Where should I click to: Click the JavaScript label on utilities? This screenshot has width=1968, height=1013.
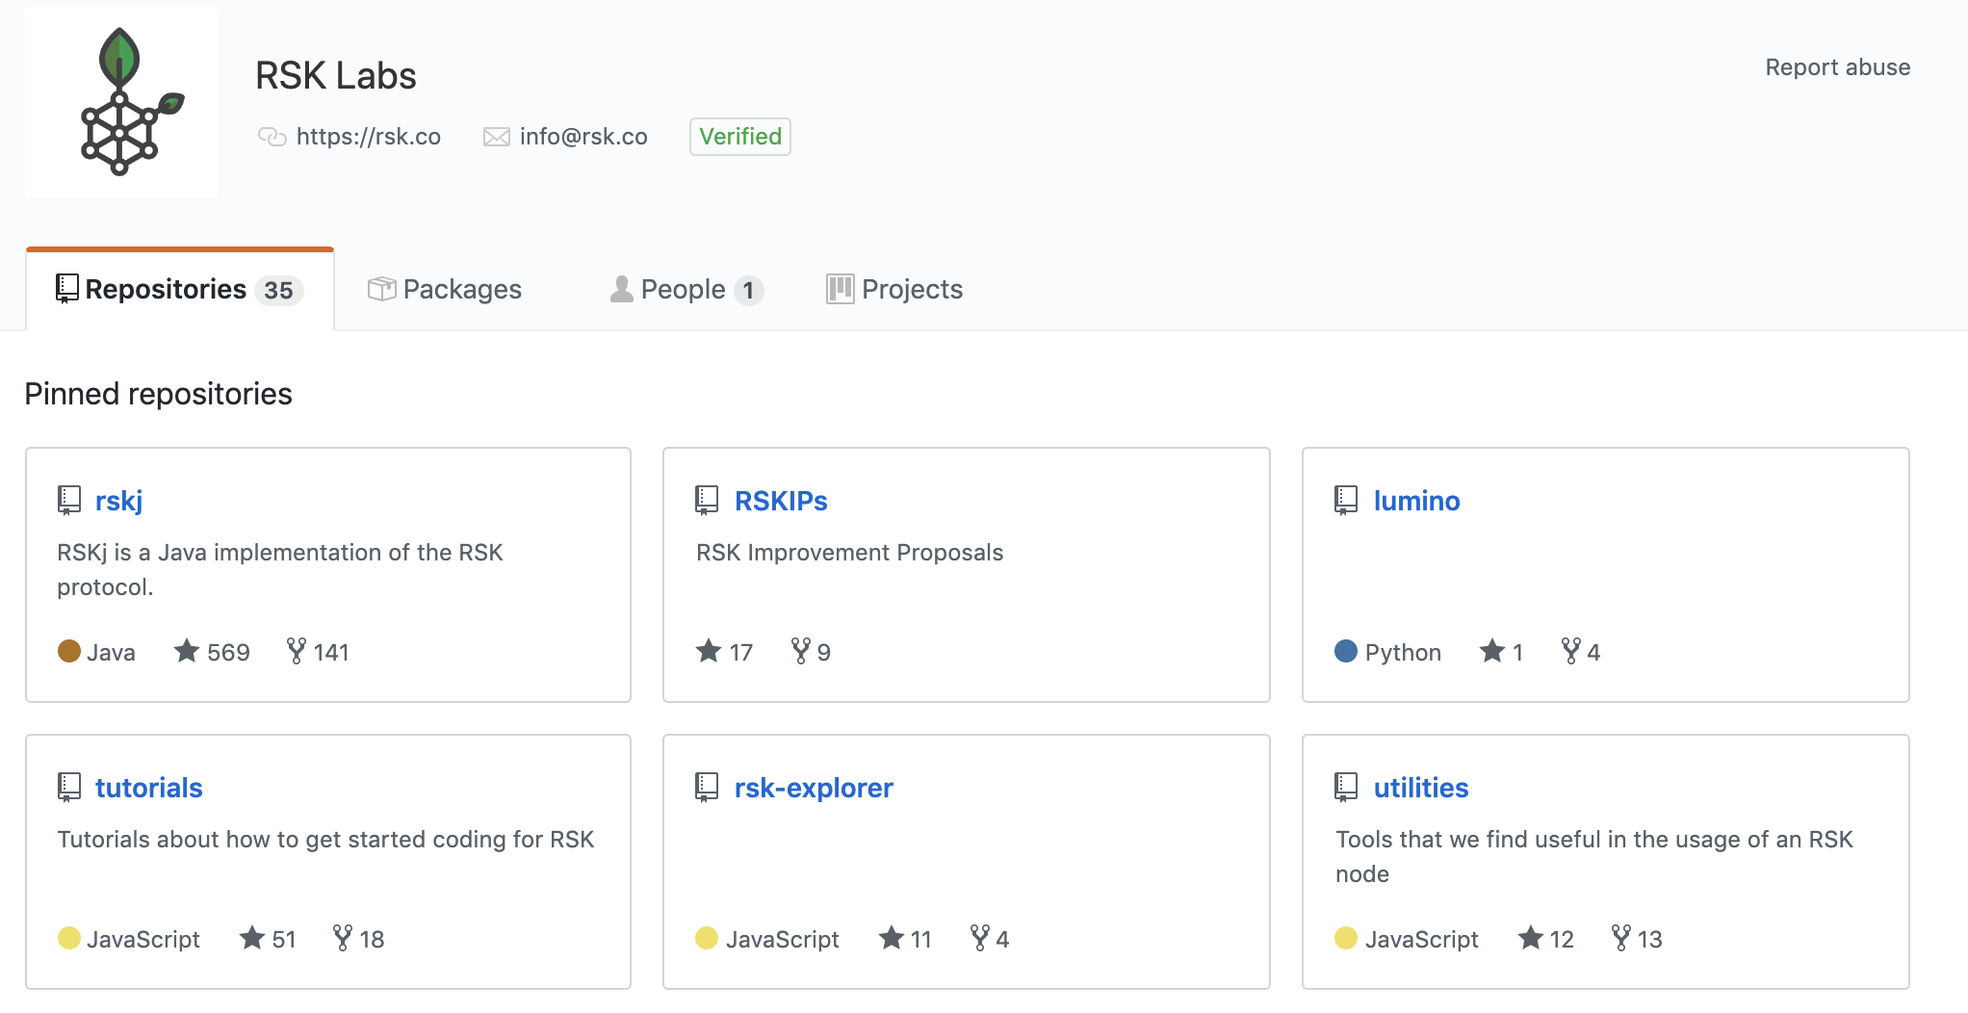1421,939
